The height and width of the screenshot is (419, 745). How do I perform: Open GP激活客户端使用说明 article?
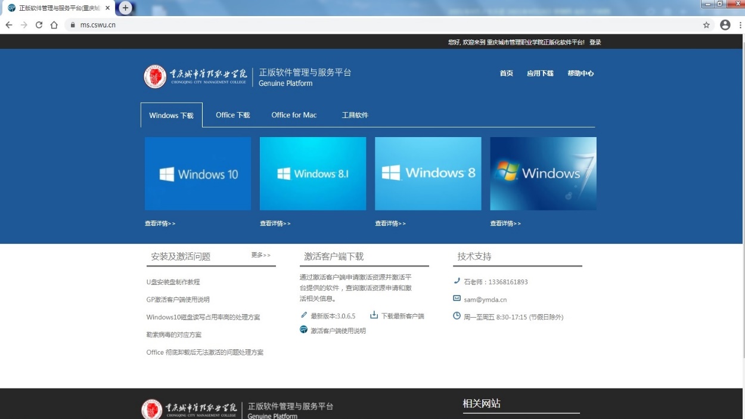pos(178,300)
